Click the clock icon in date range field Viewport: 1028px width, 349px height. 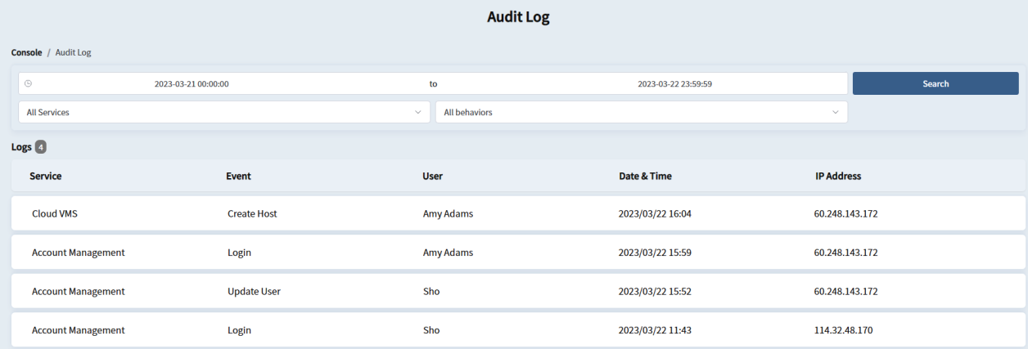[x=29, y=83]
